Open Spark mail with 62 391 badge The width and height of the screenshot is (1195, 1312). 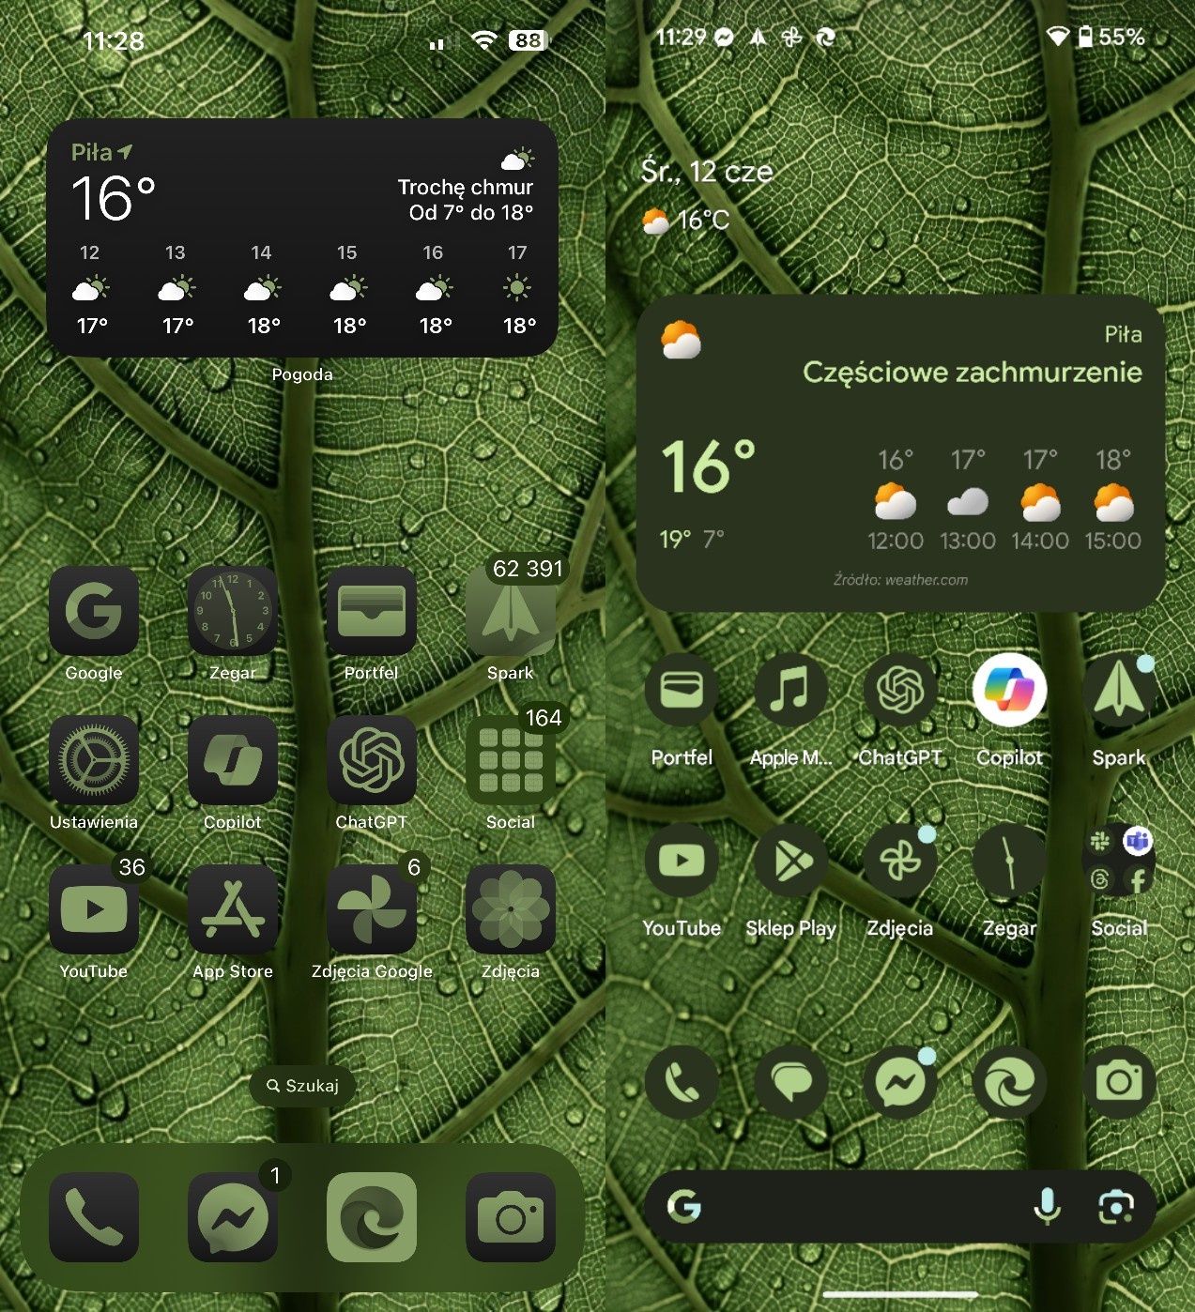(x=511, y=610)
